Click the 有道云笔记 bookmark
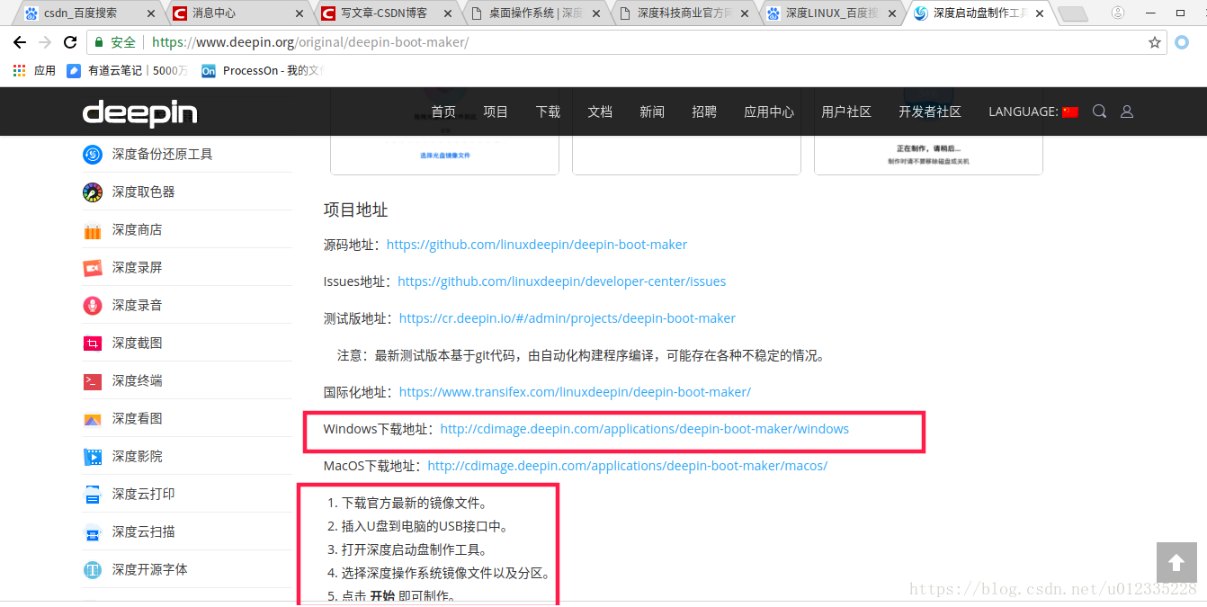The image size is (1207, 607). (x=128, y=70)
